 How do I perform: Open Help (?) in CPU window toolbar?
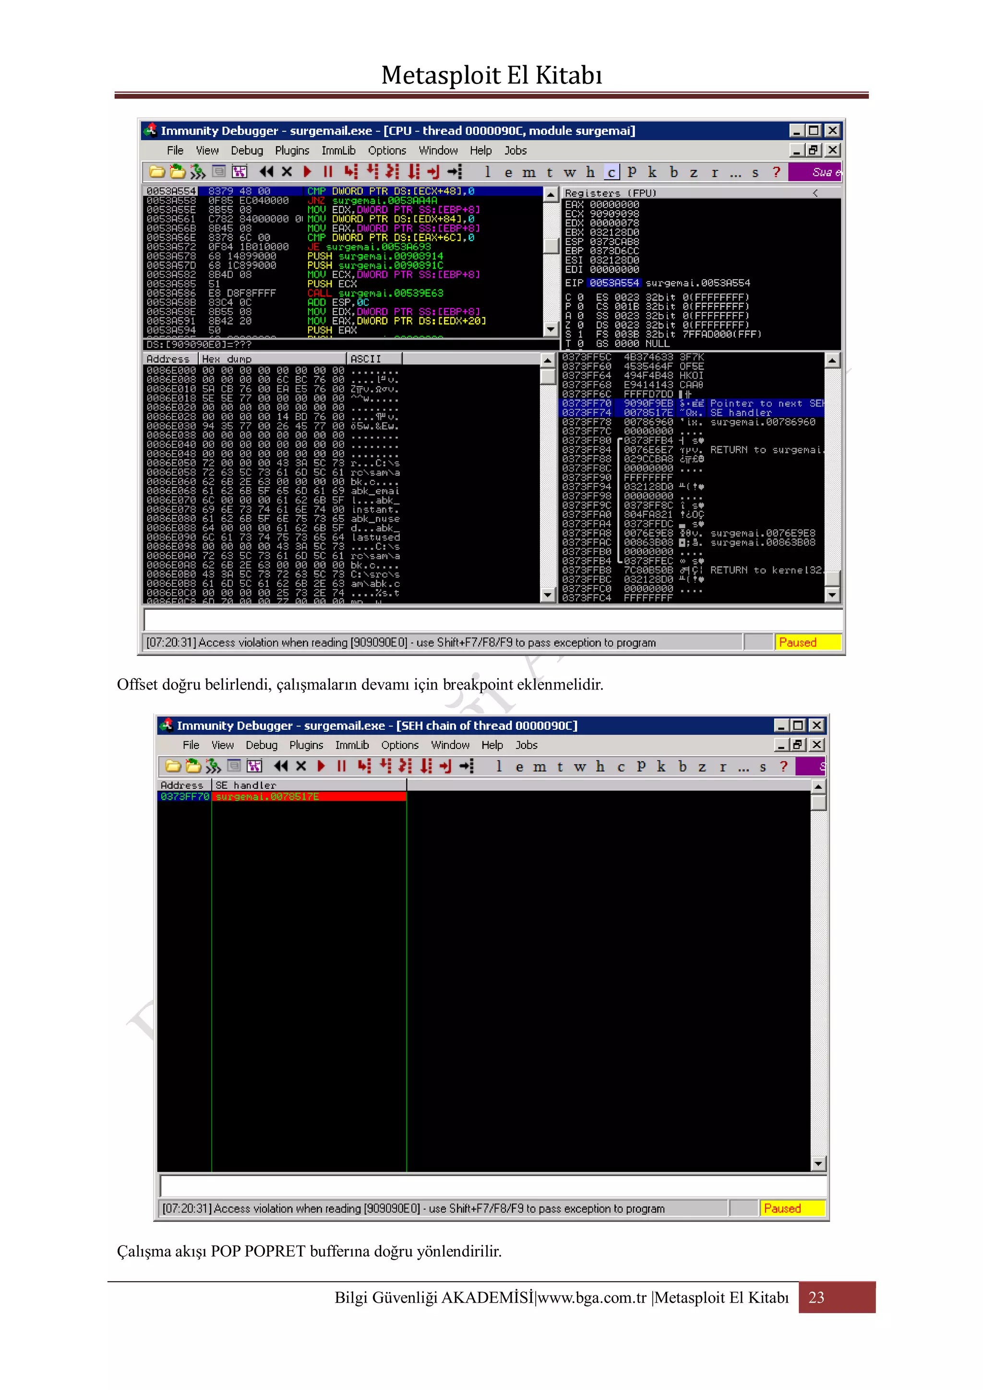click(x=777, y=173)
